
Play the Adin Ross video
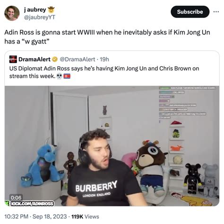tap(112, 146)
